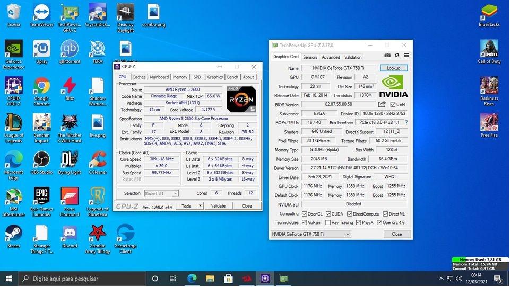Toggle the DirectML checkbox

pyautogui.click(x=386, y=214)
